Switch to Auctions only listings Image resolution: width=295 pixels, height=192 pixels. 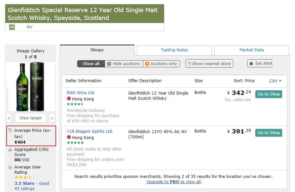click(161, 64)
